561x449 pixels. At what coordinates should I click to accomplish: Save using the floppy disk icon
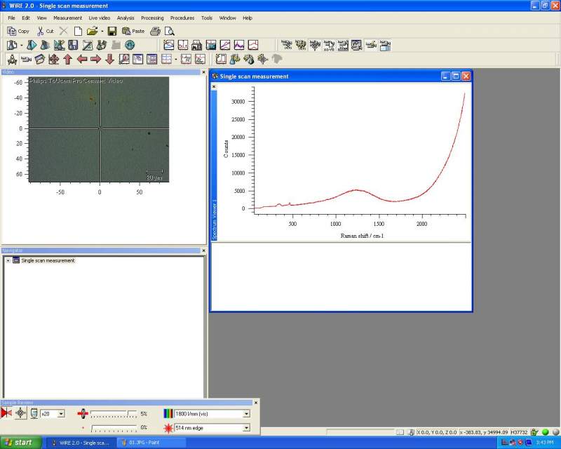tap(111, 31)
